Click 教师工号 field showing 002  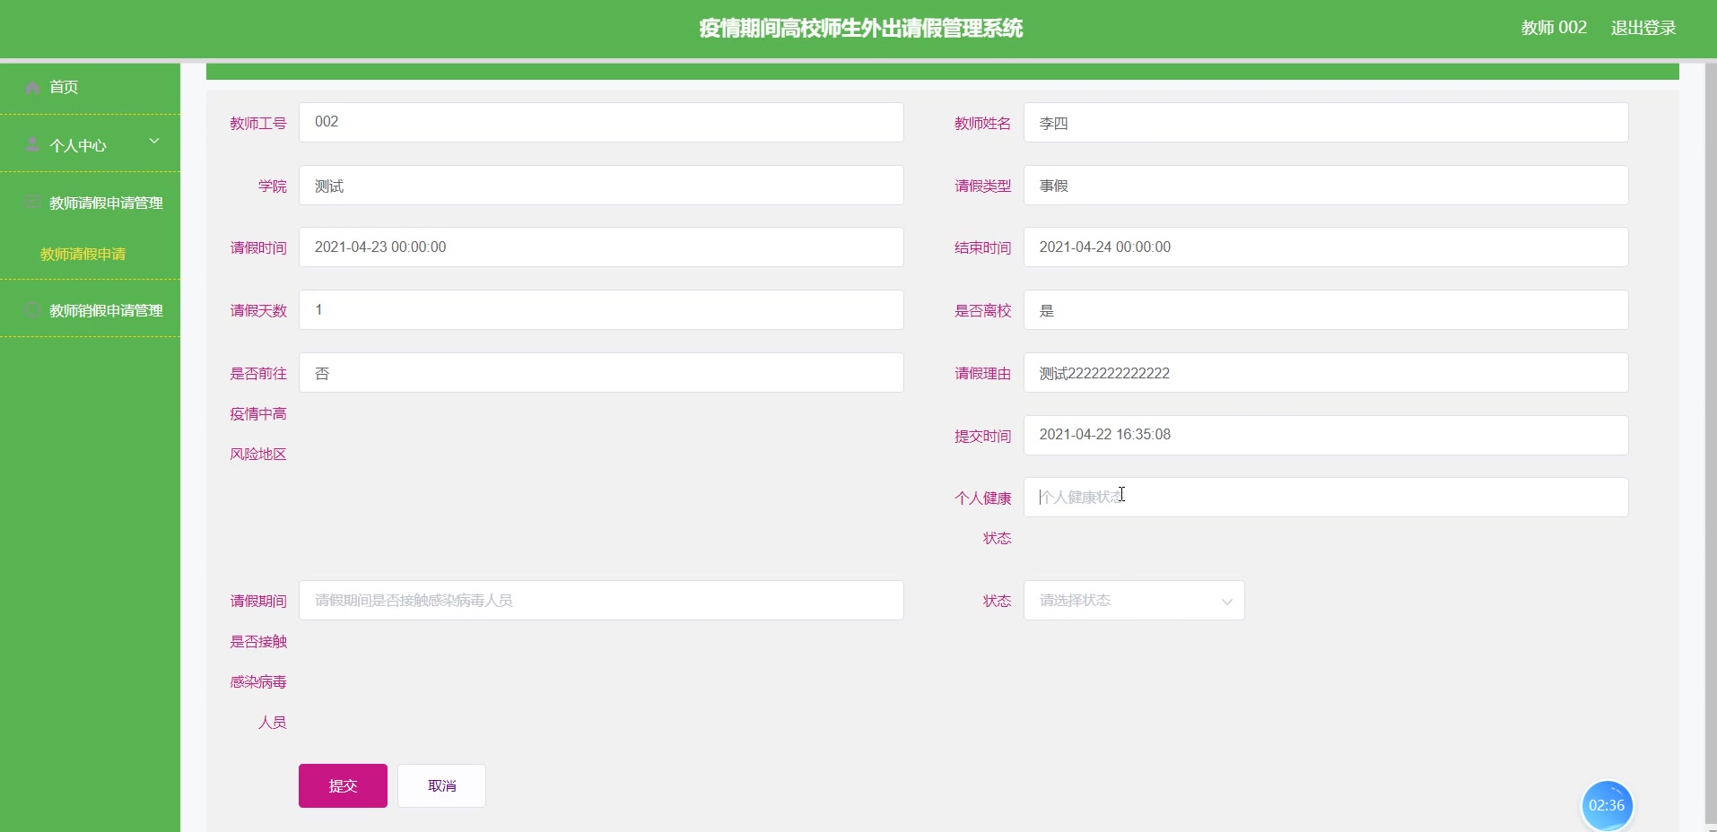click(x=601, y=122)
